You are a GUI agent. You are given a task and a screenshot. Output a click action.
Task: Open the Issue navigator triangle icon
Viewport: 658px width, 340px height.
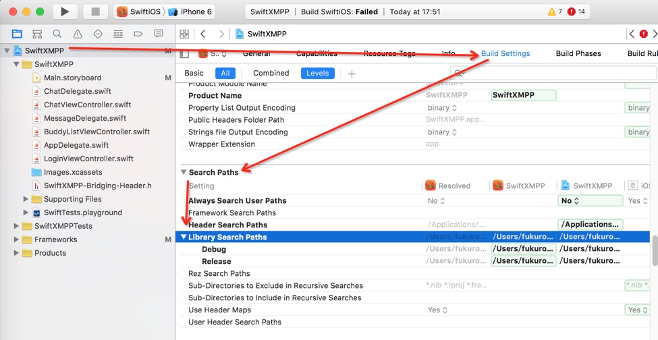pyautogui.click(x=78, y=34)
